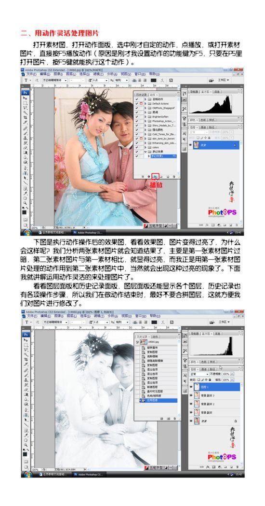Click the Play selection button in Actions panel
The height and width of the screenshot is (506, 265).
point(156,177)
